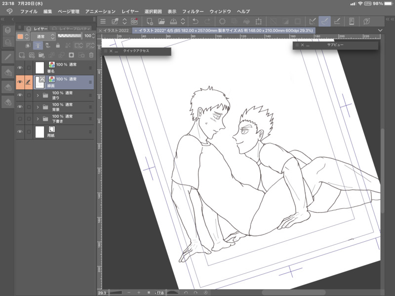Expand the canvas tab list chevron
The width and height of the screenshot is (395, 296).
(x=380, y=30)
